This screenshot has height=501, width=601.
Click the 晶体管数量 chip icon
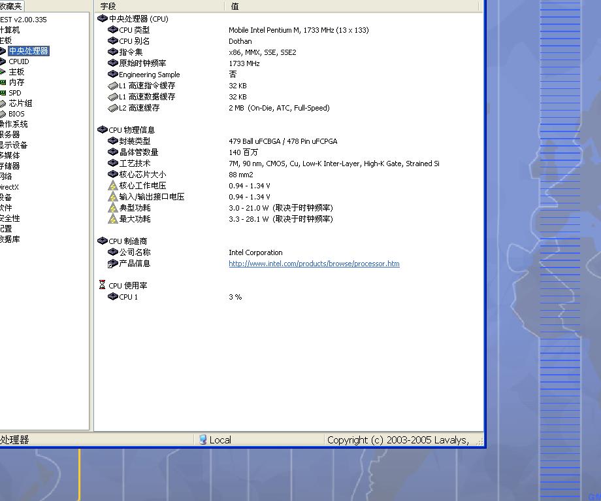click(112, 152)
